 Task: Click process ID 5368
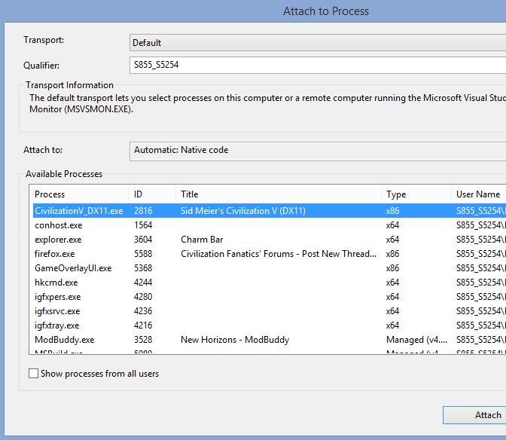(x=143, y=268)
